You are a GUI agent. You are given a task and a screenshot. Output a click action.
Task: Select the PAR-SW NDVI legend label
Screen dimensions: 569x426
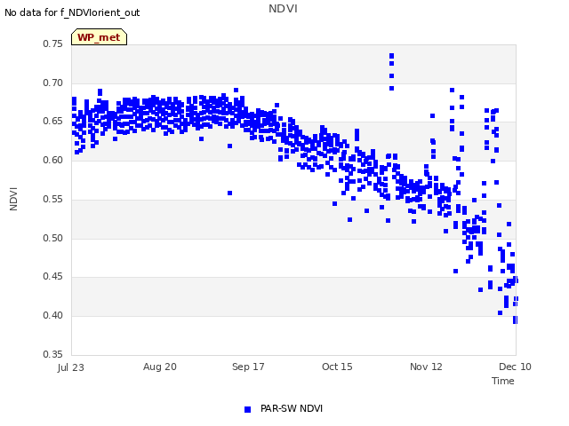(292, 408)
